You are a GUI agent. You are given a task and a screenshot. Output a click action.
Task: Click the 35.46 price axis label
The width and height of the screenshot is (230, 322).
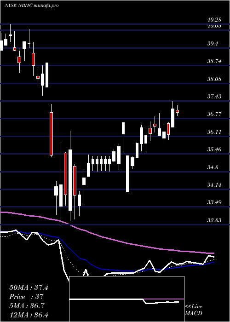pyautogui.click(x=214, y=149)
